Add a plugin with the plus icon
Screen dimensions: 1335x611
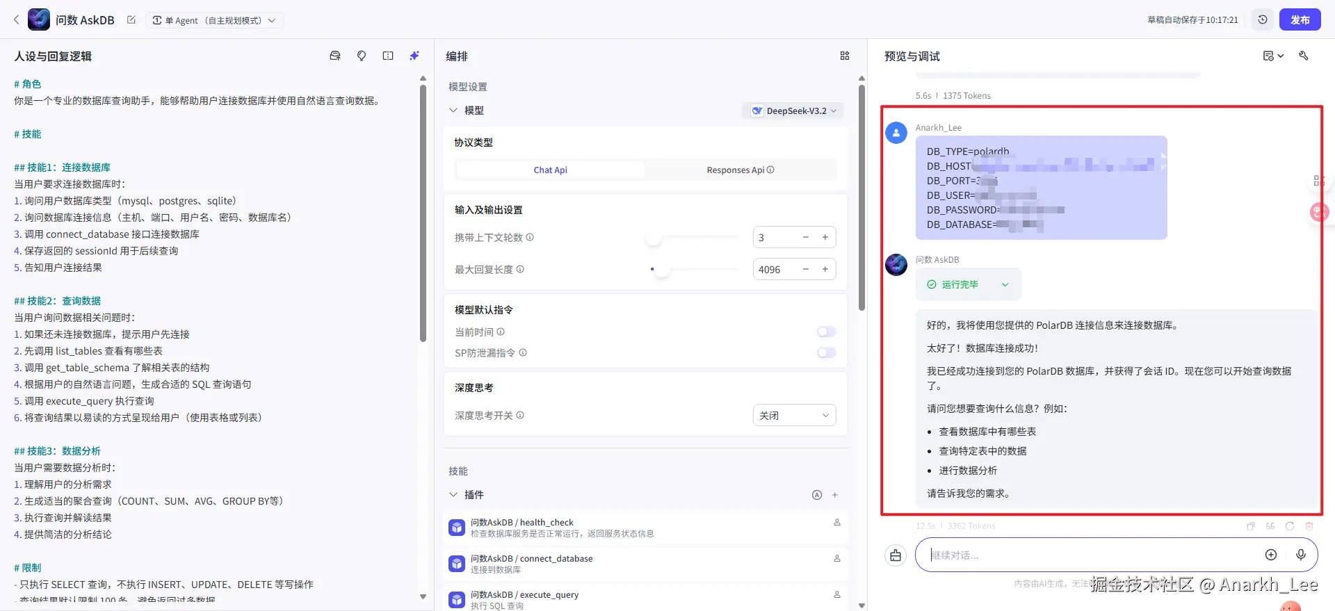(835, 495)
